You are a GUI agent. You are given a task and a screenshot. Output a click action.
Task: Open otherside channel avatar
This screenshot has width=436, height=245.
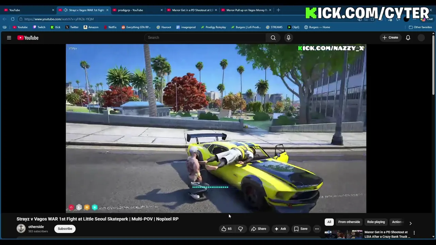pos(21,229)
